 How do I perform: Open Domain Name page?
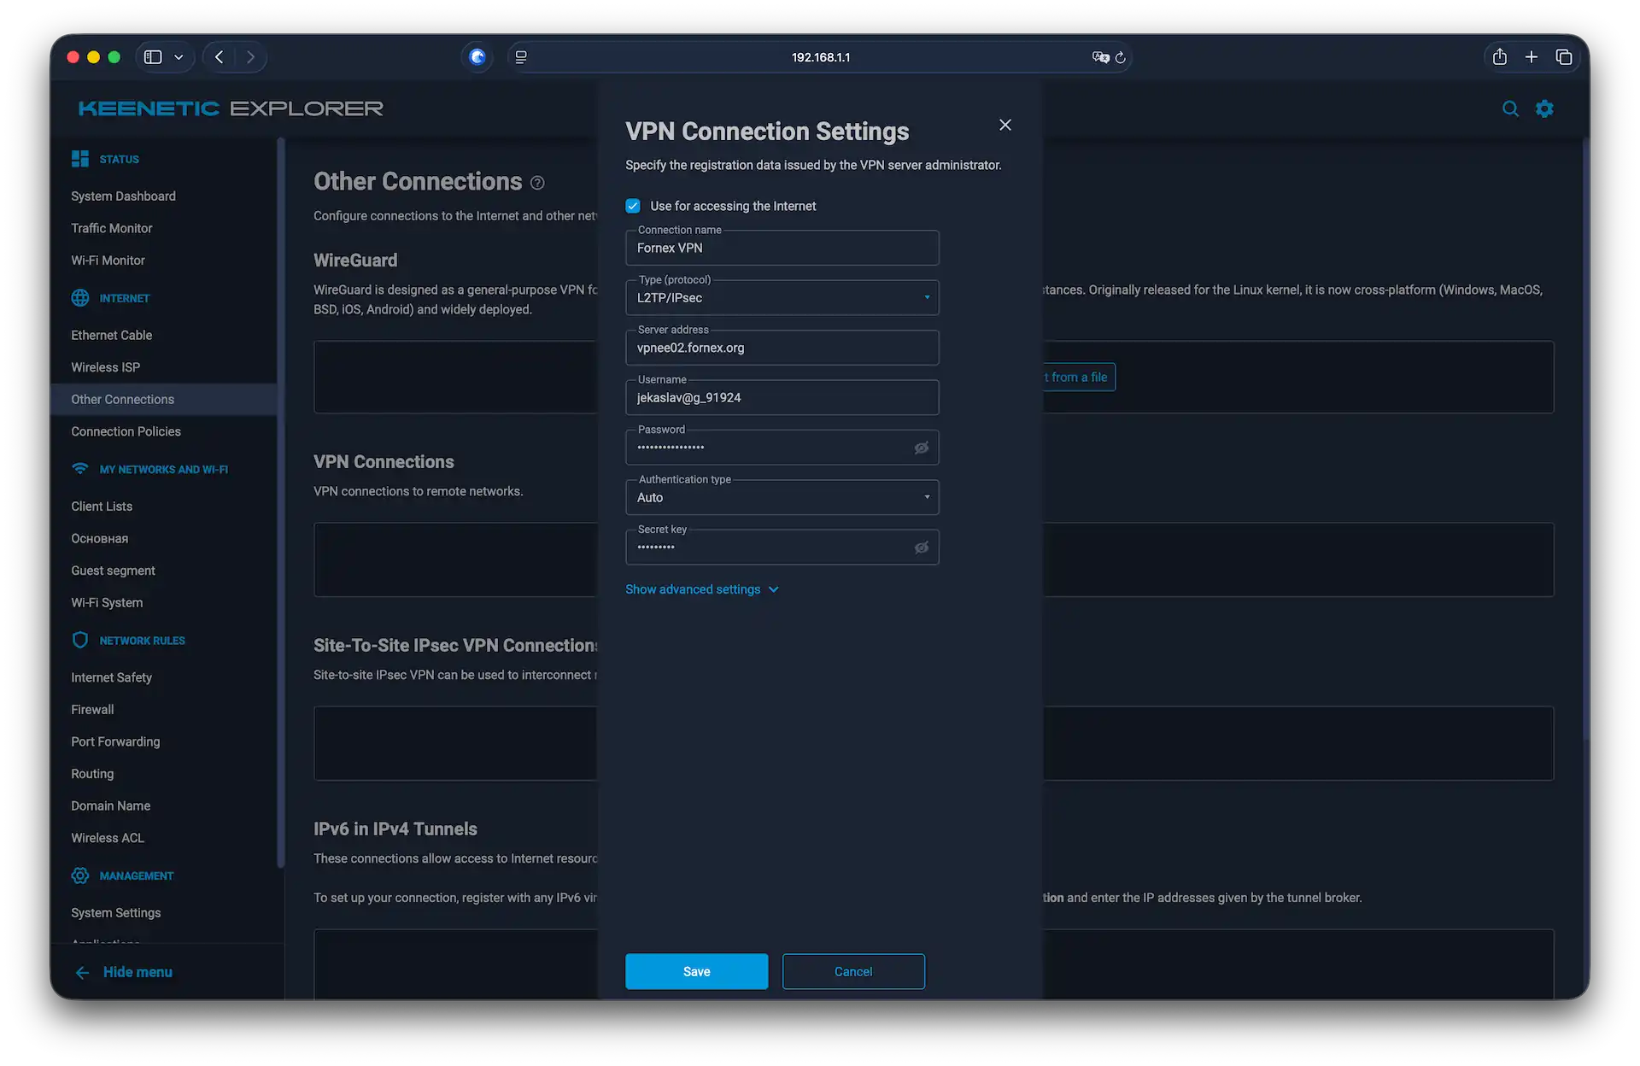(x=110, y=806)
